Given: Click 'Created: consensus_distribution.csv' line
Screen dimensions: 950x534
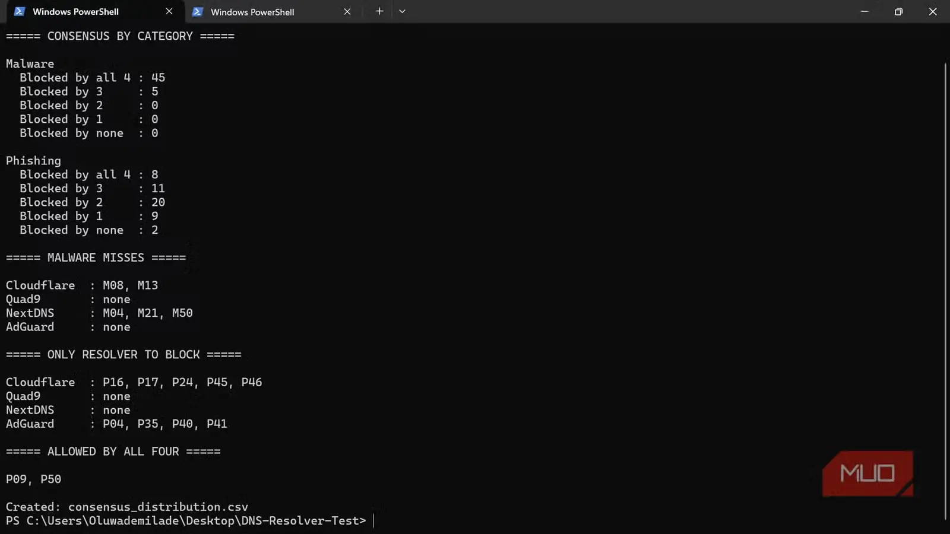Looking at the screenshot, I should point(127,507).
